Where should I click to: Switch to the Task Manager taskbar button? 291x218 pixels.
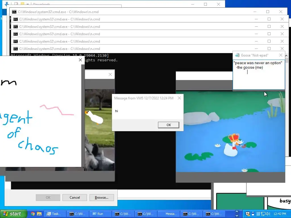55,214
